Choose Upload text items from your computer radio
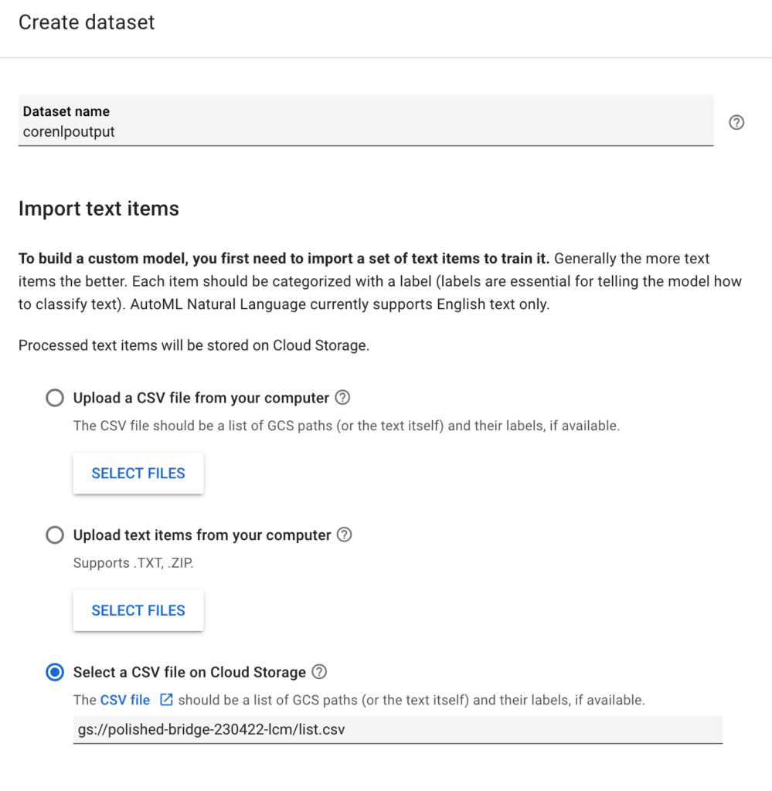772x791 pixels. coord(55,535)
